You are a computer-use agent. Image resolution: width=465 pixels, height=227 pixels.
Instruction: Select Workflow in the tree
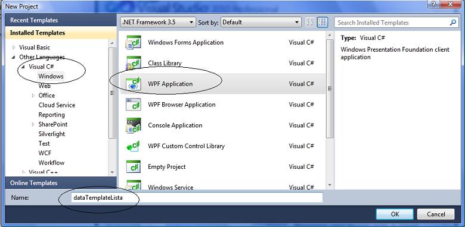click(51, 163)
